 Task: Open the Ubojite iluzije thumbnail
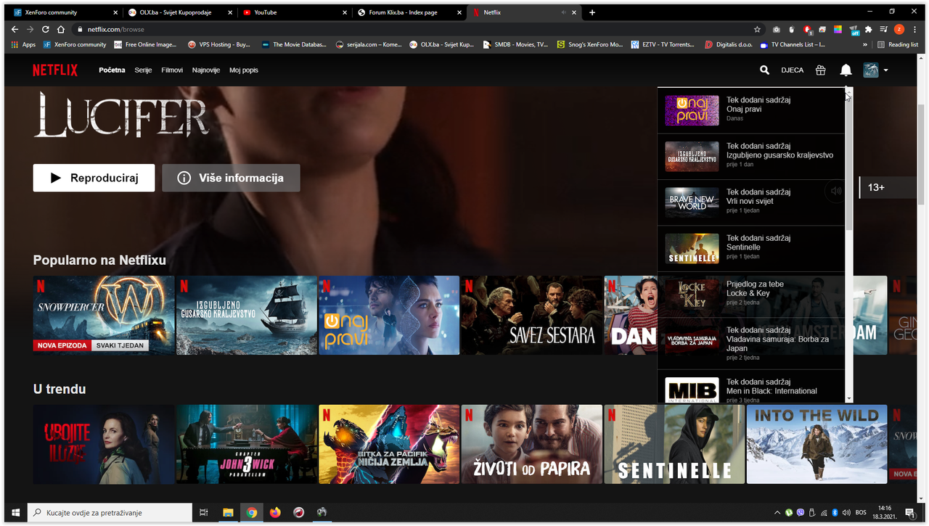pyautogui.click(x=104, y=444)
